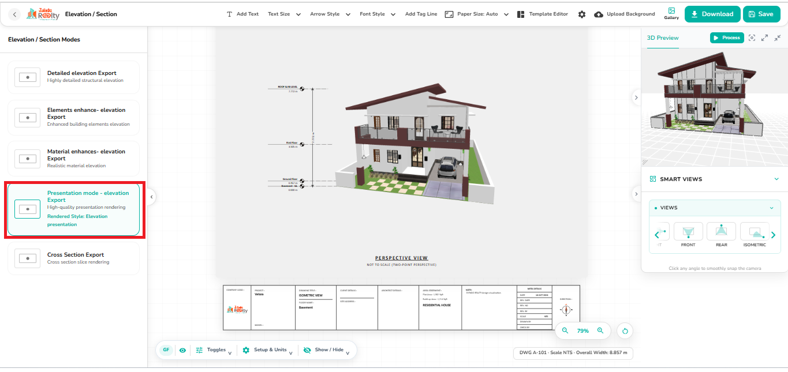Click the shrink preview icon
The image size is (788, 372).
pos(778,37)
